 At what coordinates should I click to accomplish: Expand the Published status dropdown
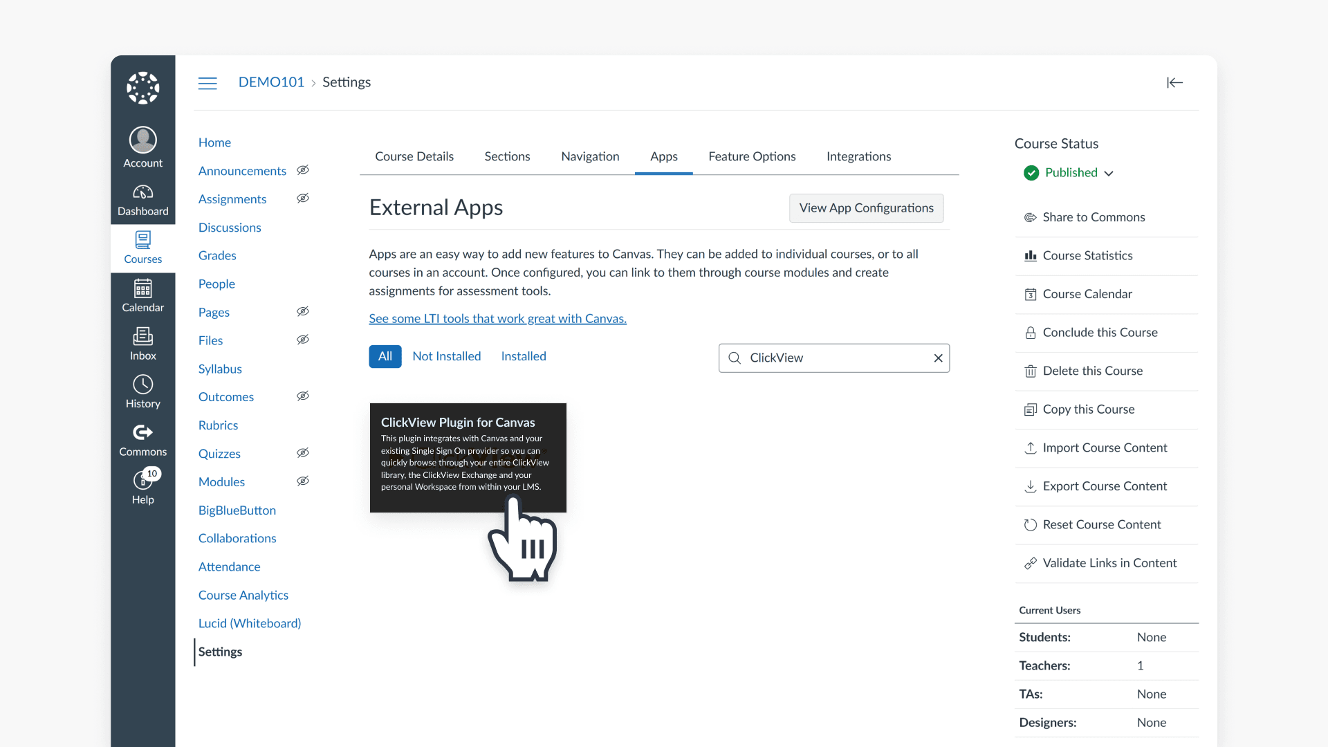pyautogui.click(x=1109, y=173)
